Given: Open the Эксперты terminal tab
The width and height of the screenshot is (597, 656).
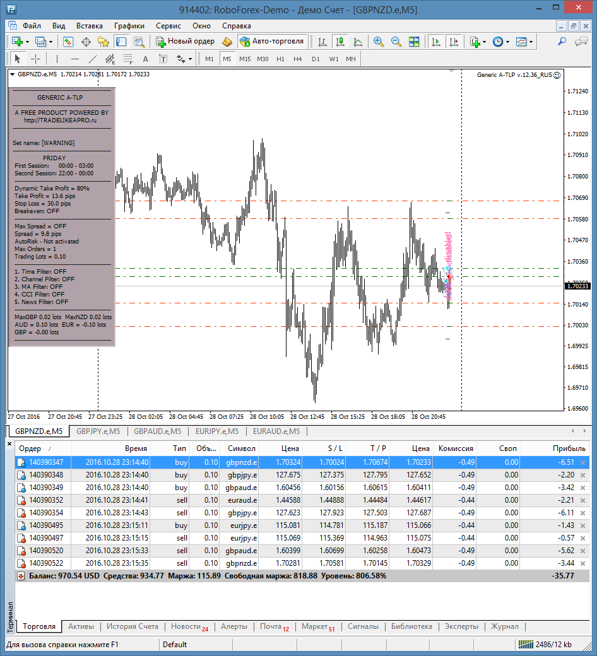Looking at the screenshot, I should pyautogui.click(x=461, y=626).
